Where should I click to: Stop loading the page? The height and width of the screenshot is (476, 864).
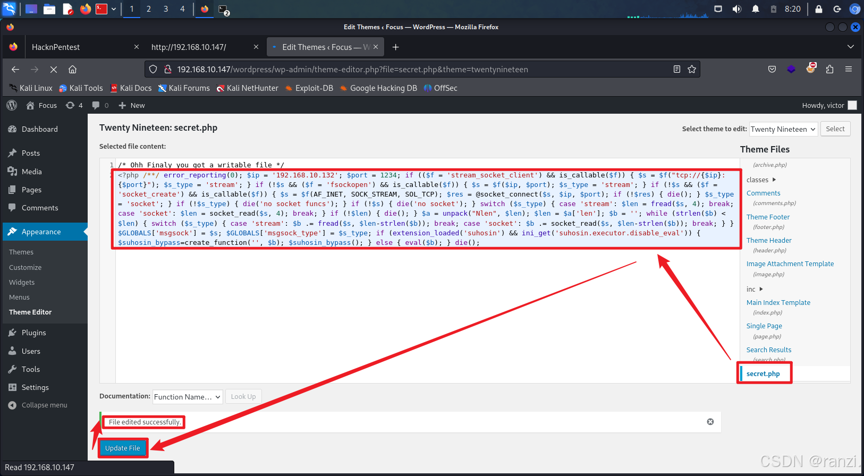(x=54, y=70)
